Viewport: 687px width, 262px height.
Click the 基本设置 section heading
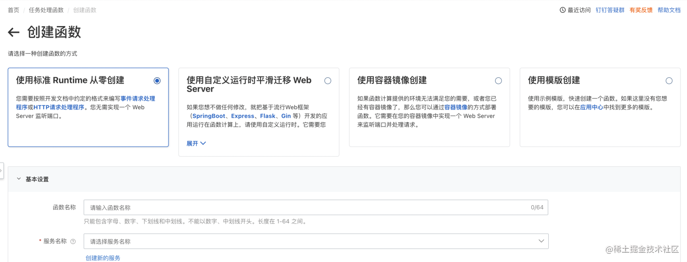point(37,179)
